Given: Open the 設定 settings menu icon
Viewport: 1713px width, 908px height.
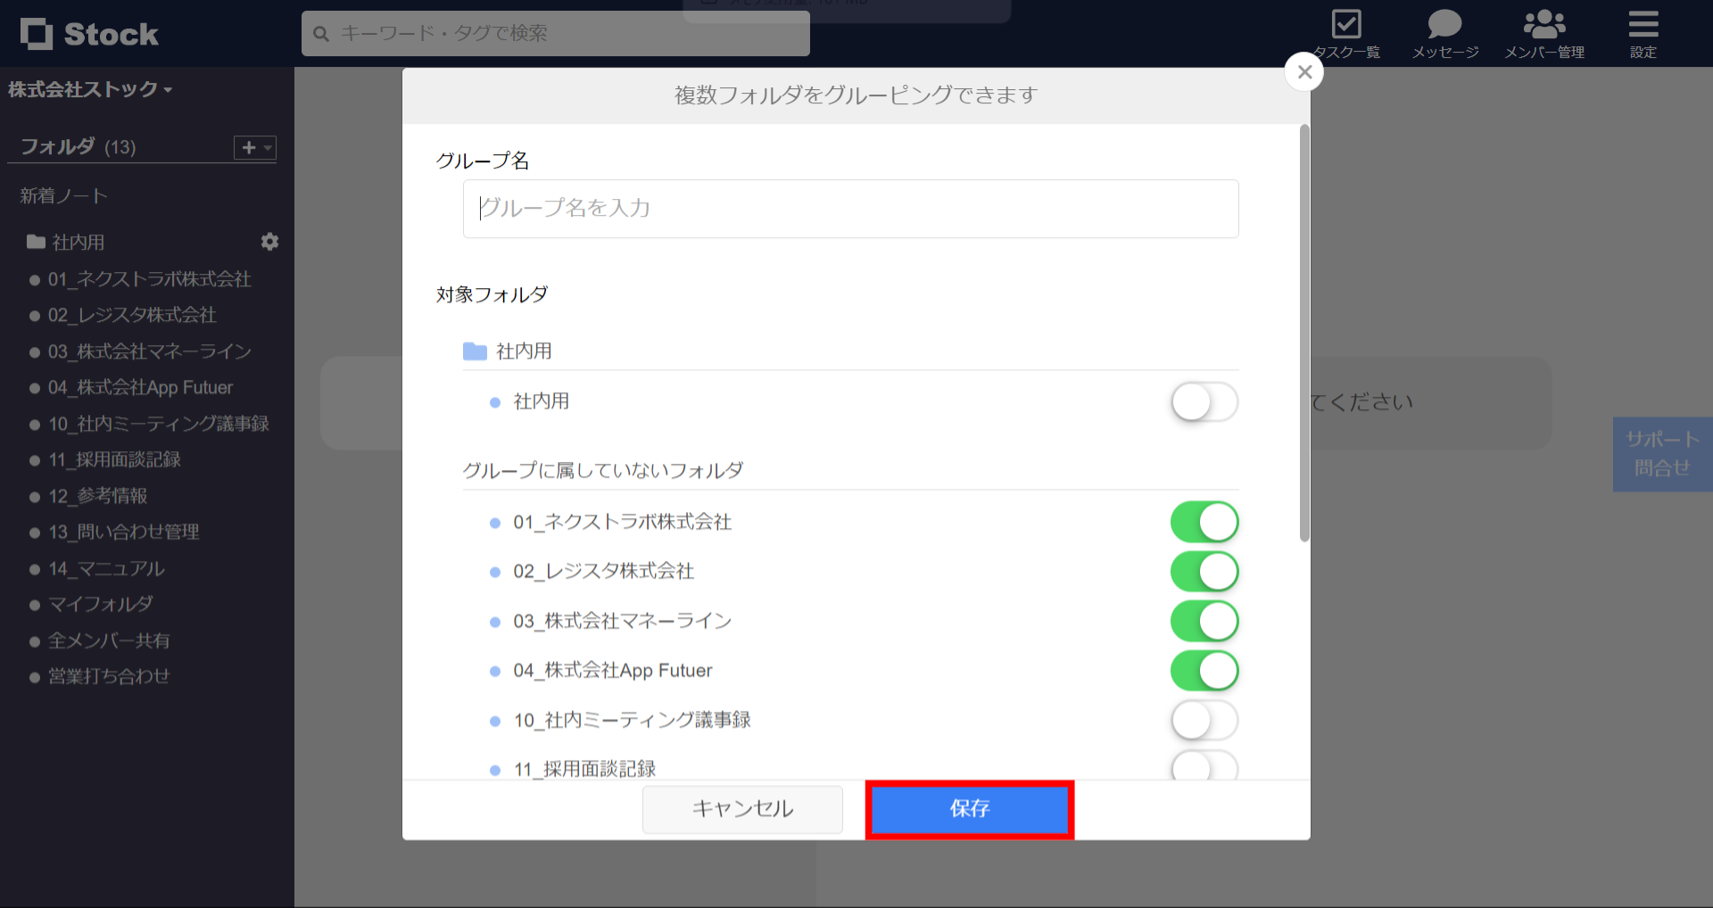Looking at the screenshot, I should [x=1643, y=25].
